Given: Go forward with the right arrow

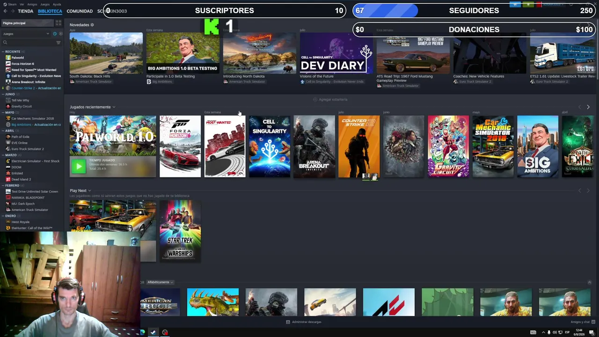Looking at the screenshot, I should click(x=12, y=11).
